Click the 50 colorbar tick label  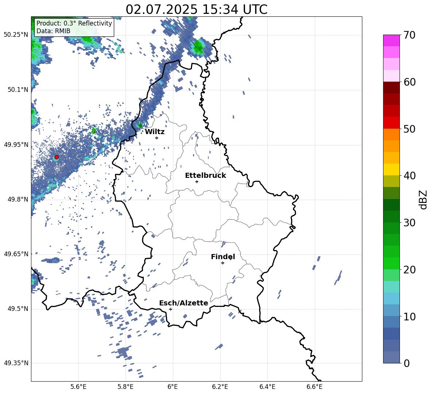coord(409,129)
